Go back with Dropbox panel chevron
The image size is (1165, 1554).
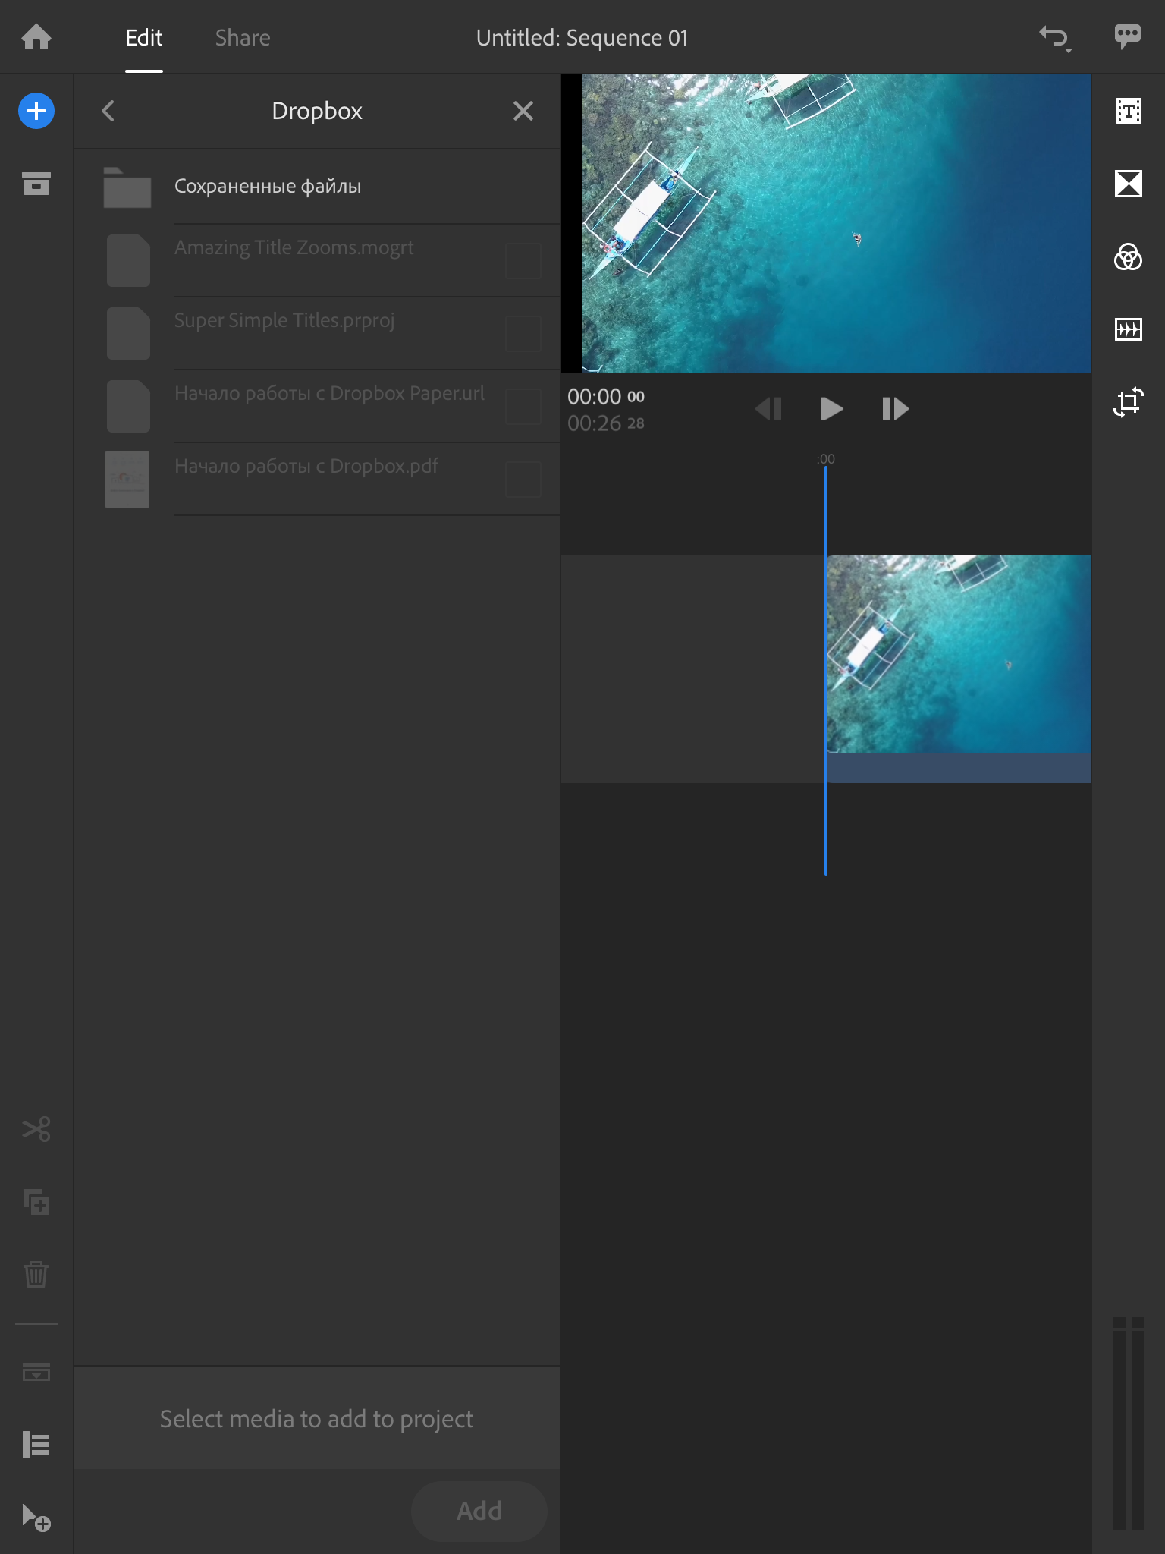click(108, 111)
